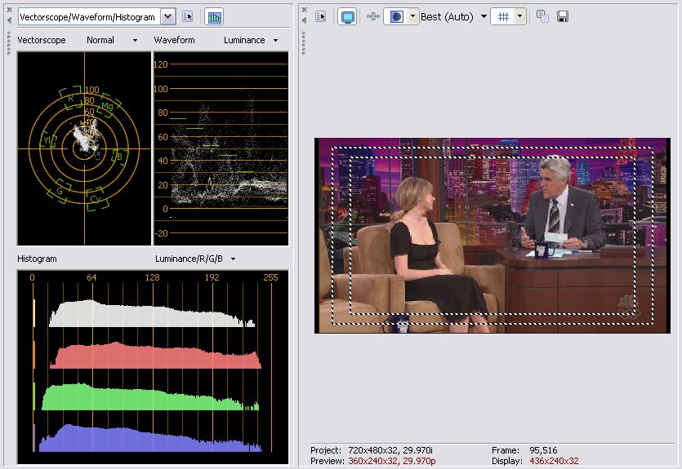This screenshot has height=469, width=682.
Task: Expand the Waveform Luminance mode dropdown
Action: click(275, 41)
